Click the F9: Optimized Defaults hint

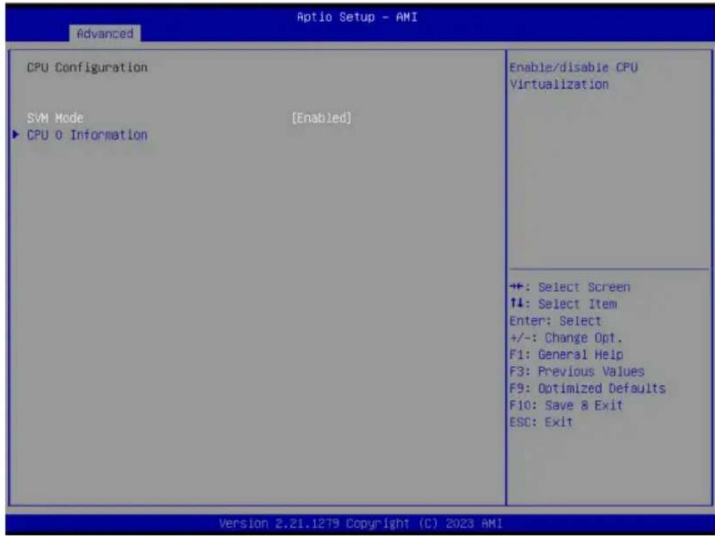tap(588, 388)
